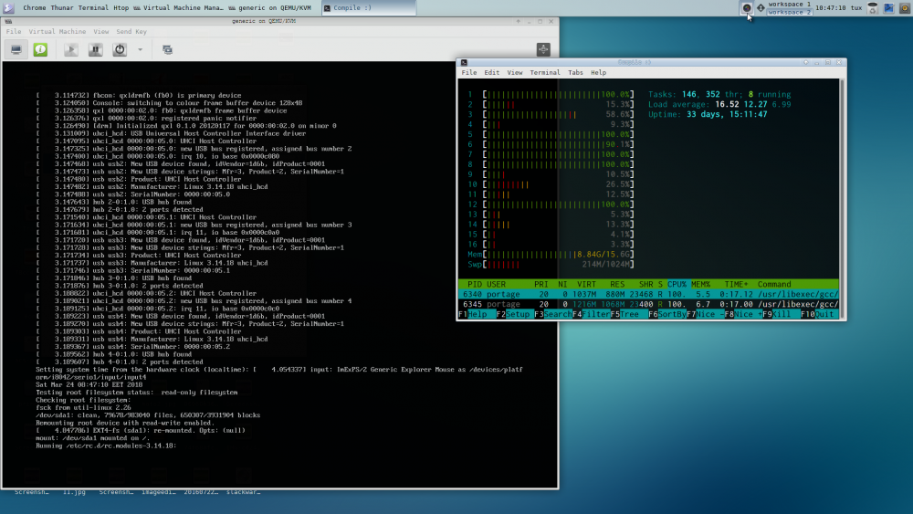
Task: Launch Htop from the panel
Action: (x=121, y=7)
